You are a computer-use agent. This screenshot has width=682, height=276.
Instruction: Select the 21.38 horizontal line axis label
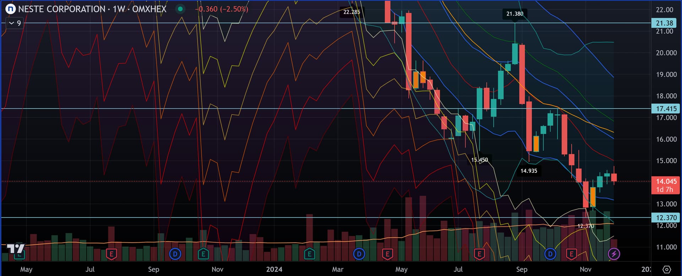coord(665,23)
